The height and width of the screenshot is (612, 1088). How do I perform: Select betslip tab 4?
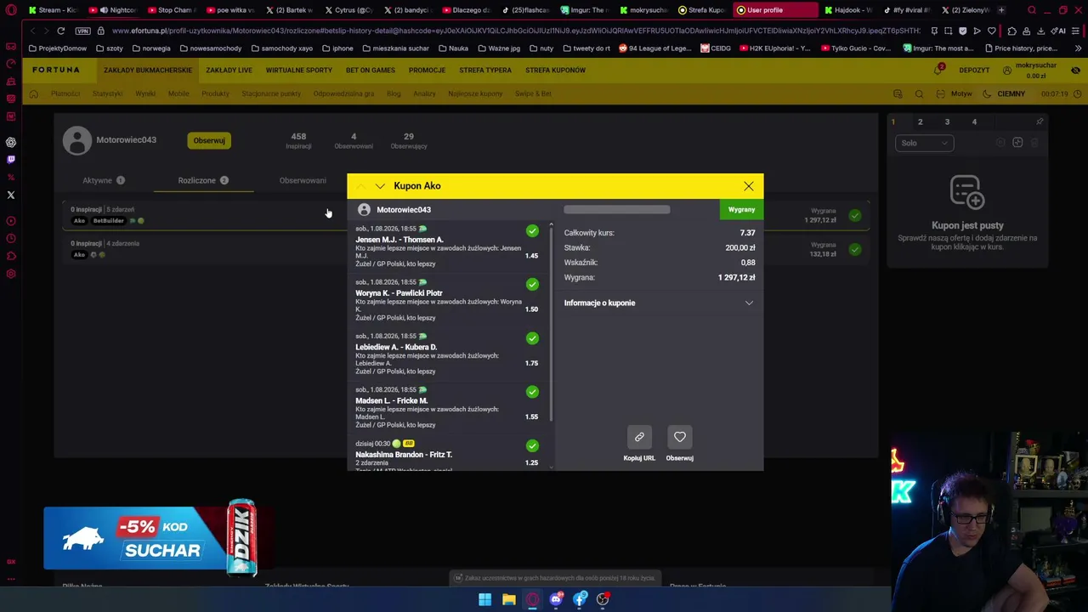click(974, 122)
